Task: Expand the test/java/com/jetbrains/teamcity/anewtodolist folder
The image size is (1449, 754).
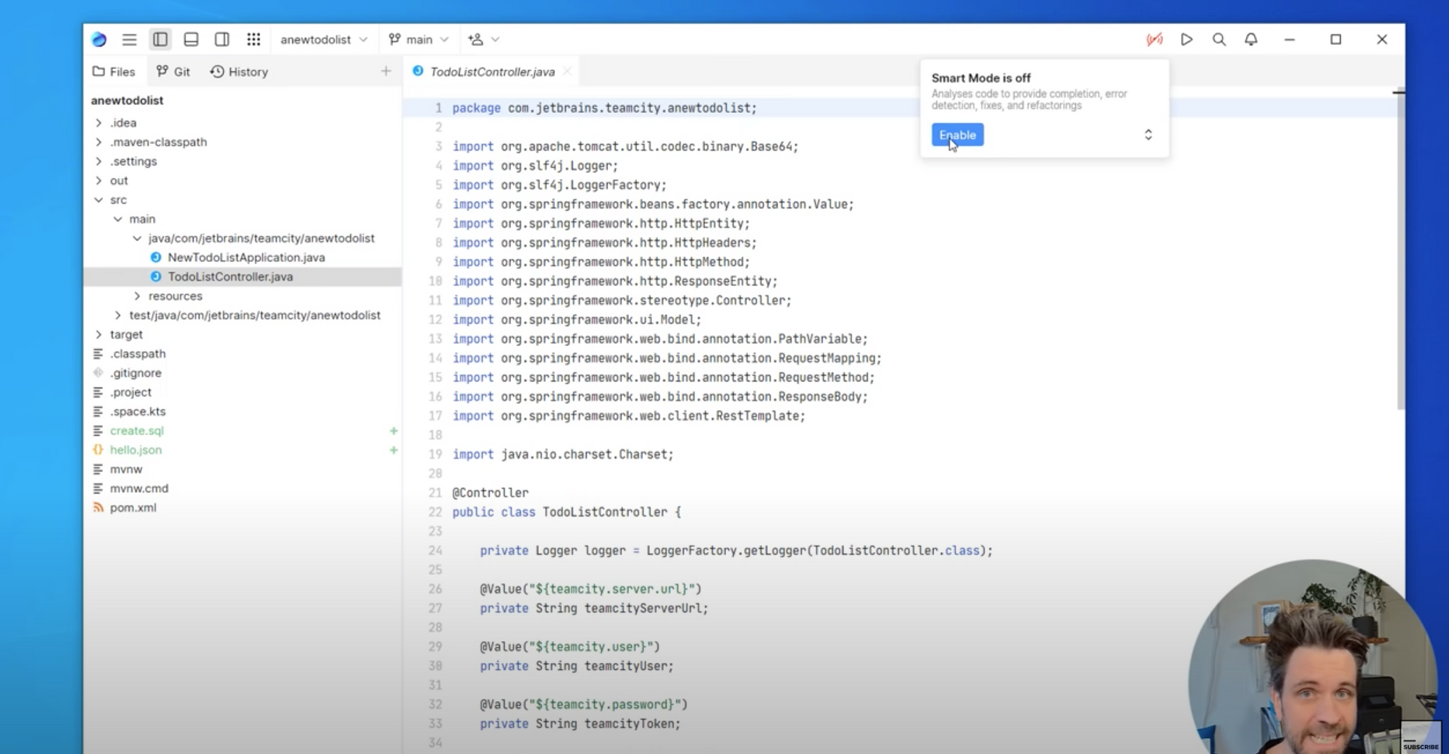Action: click(118, 315)
